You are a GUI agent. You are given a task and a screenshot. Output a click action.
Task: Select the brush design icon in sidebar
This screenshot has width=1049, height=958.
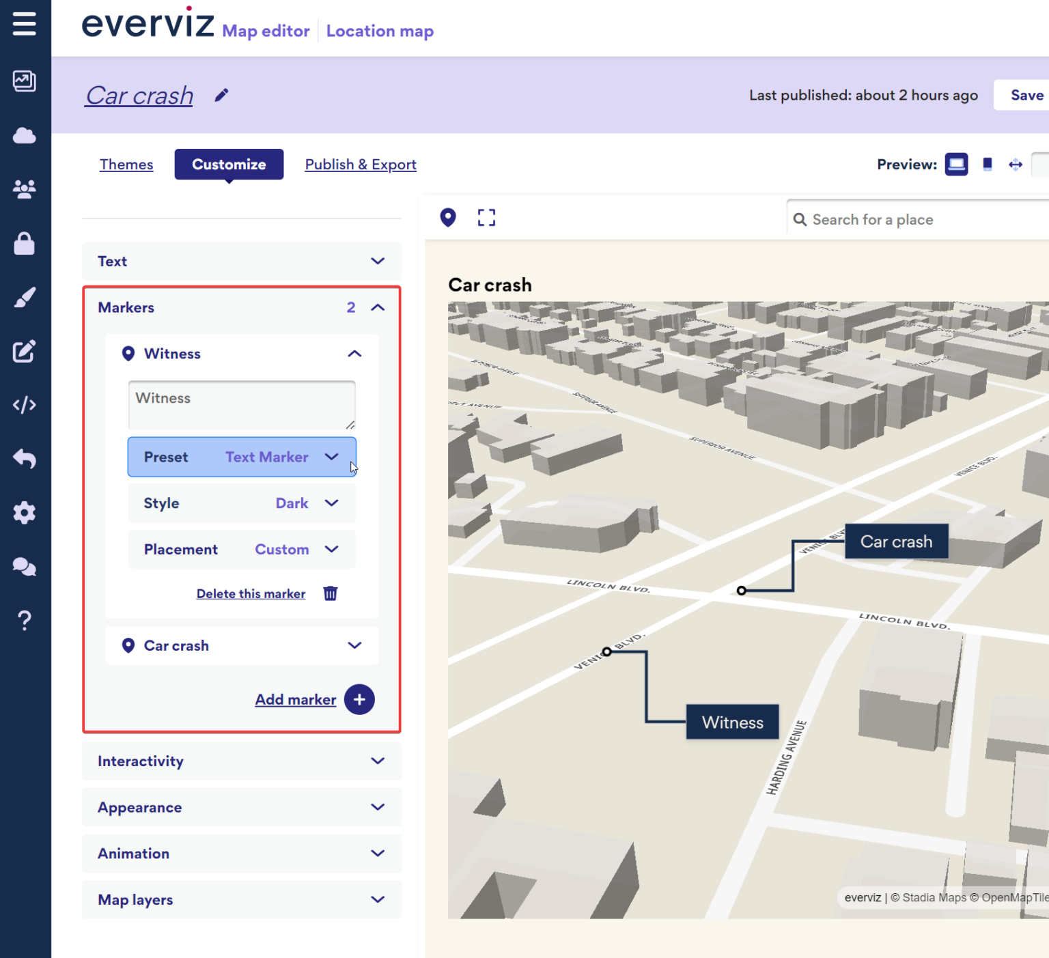pos(25,298)
